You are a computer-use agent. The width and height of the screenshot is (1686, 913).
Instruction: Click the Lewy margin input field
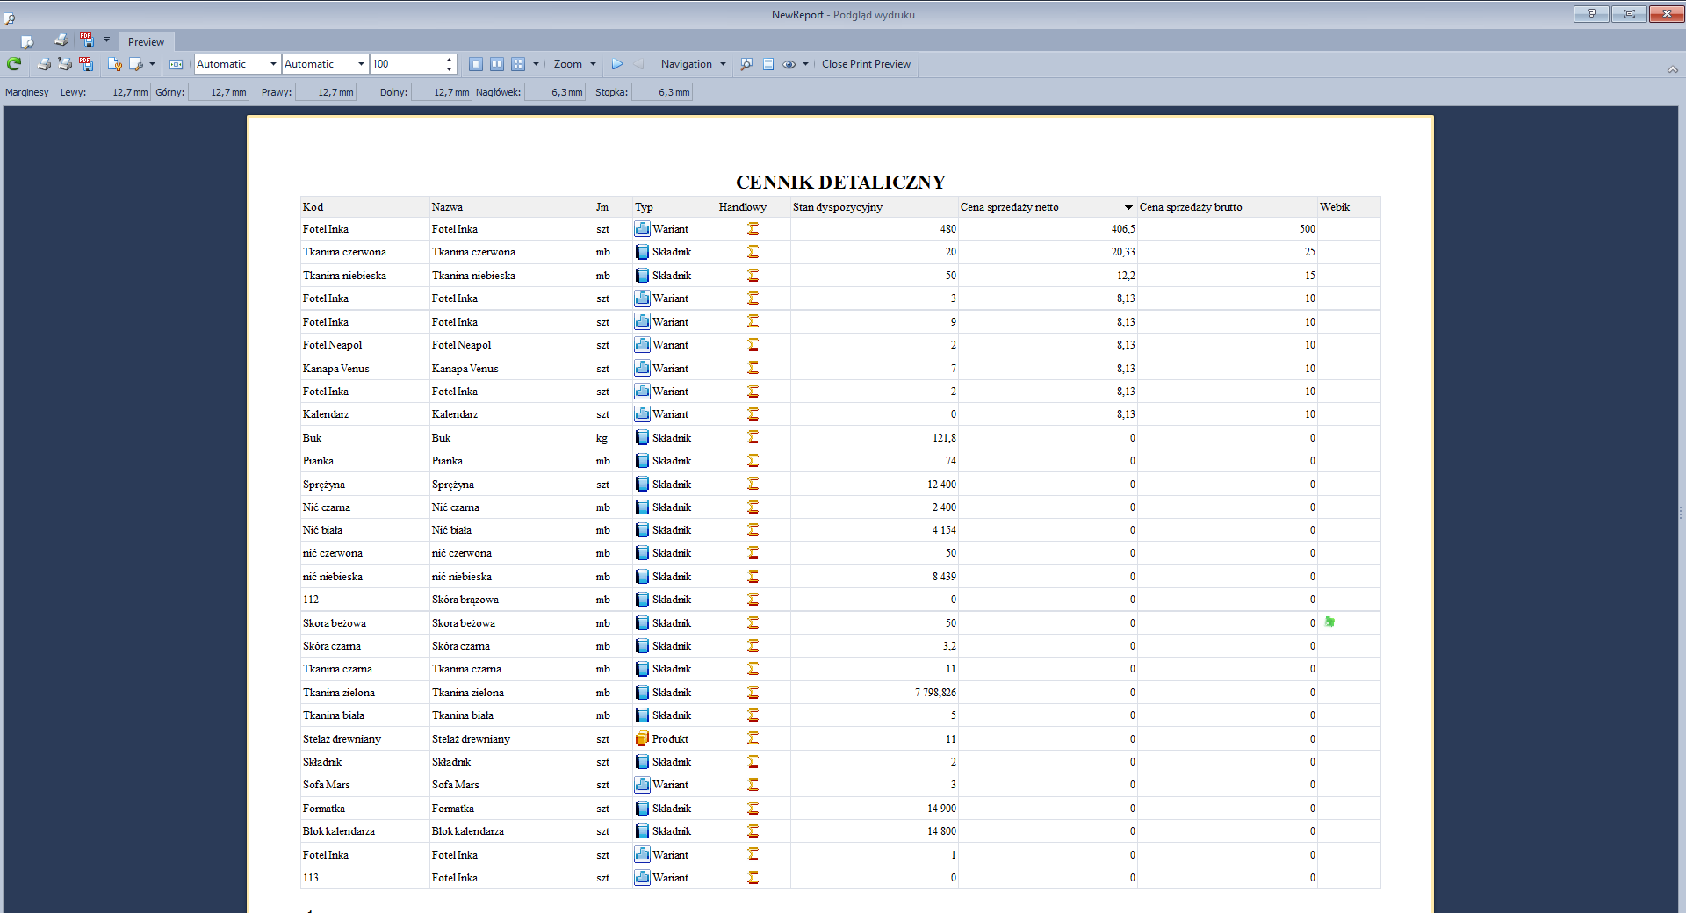click(x=119, y=92)
